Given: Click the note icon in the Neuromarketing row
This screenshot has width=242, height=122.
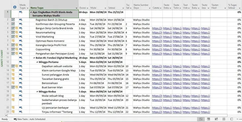Looking at the screenshot, I should pyautogui.click(x=17, y=32).
